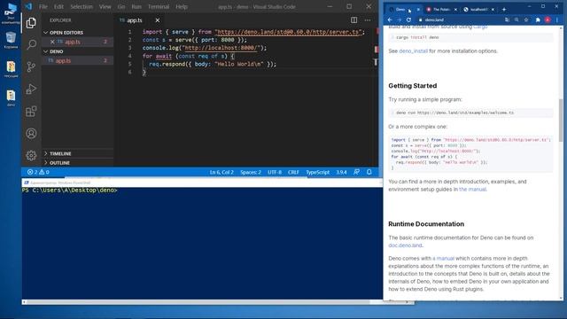Close app.ts in Open Editors list
567x319 pixels.
[x=52, y=42]
